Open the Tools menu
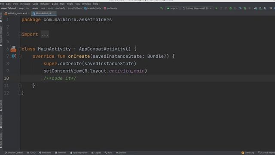 (70, 4)
